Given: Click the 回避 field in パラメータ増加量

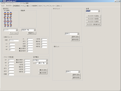Looking at the screenshot, I should point(11,75).
